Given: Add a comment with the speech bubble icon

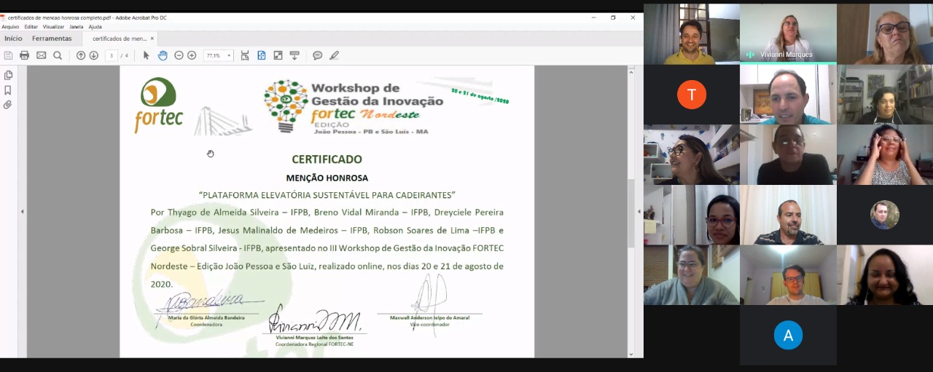Looking at the screenshot, I should [318, 55].
